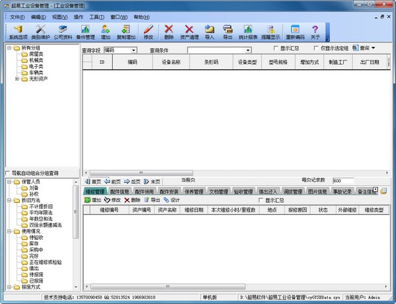This screenshot has height=304, width=396.
Task: Switch to the 保养管理 tab
Action: pos(195,192)
